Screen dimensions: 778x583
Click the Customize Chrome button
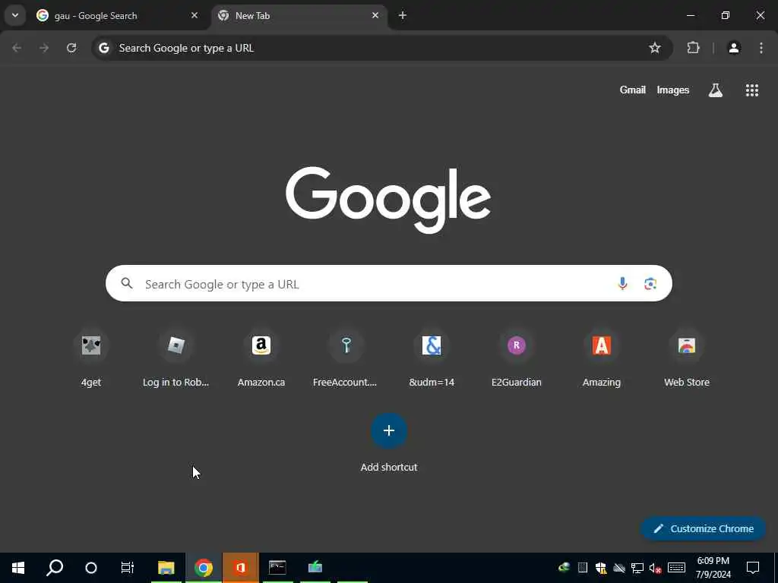[703, 528]
